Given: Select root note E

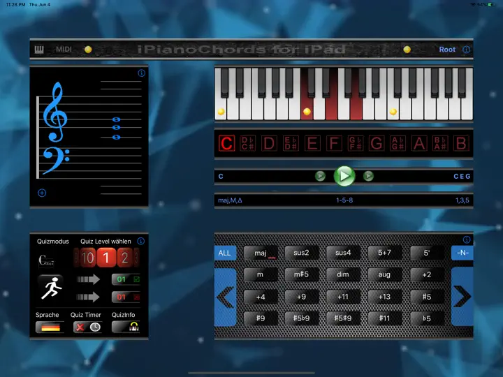Looking at the screenshot, I should (x=312, y=143).
